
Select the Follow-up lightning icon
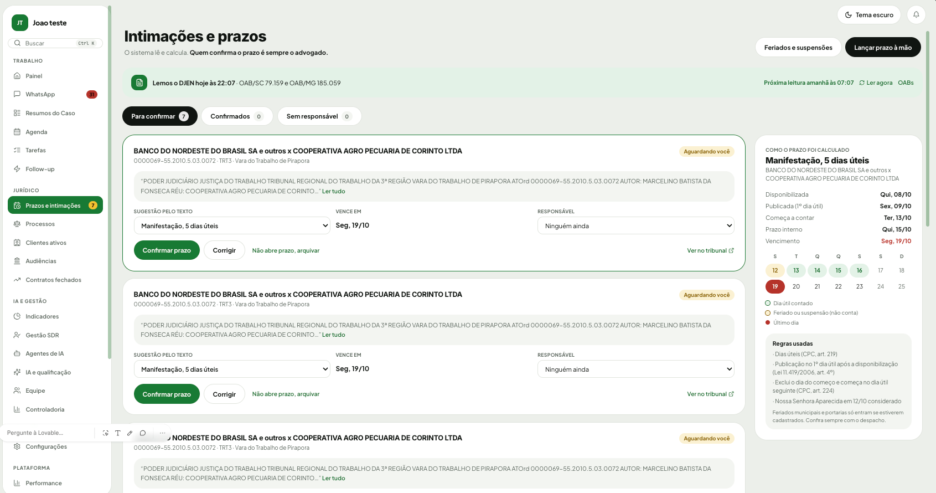pyautogui.click(x=17, y=169)
